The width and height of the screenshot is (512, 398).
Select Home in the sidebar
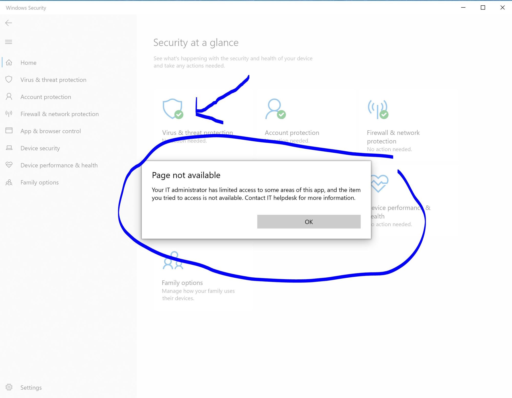[28, 63]
